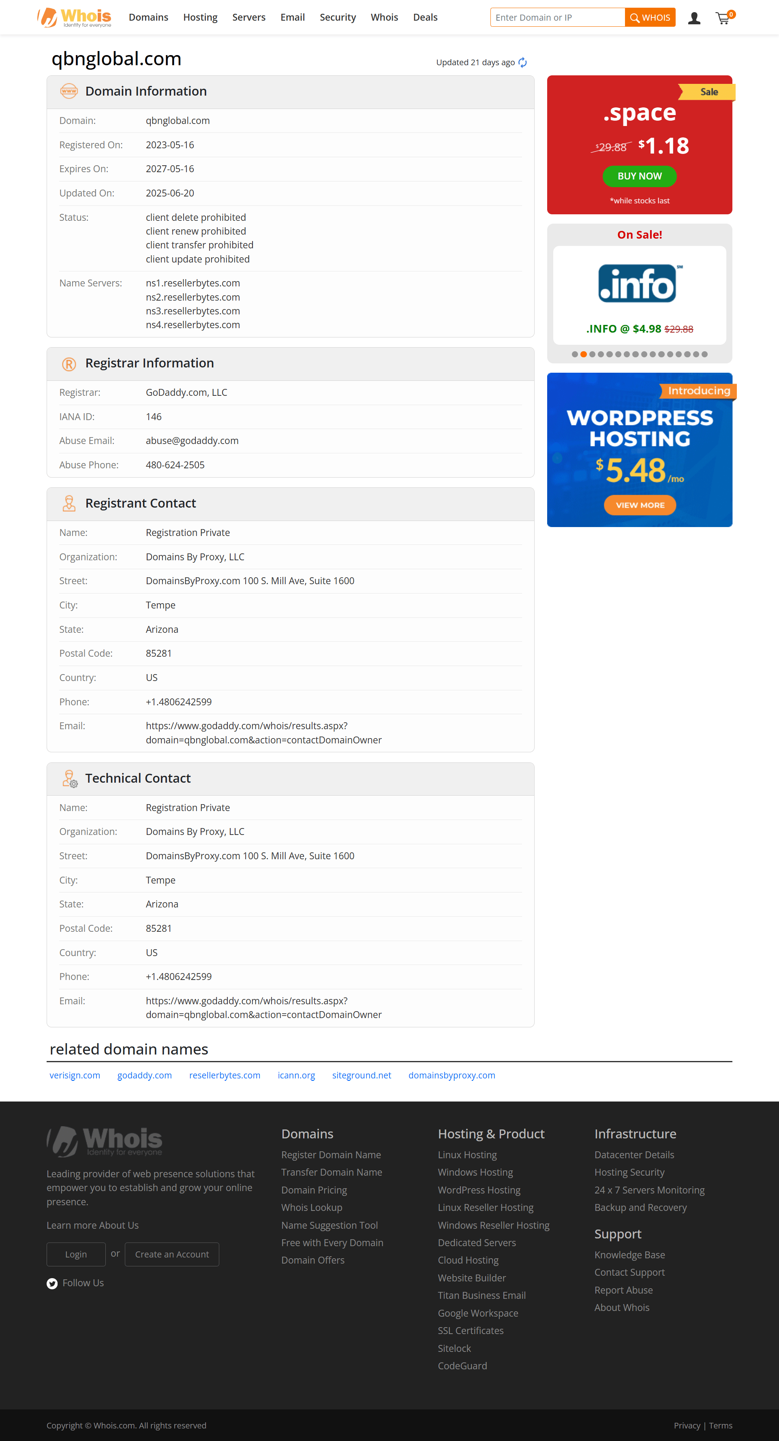Open Domain Offers footer link
779x1441 pixels.
(x=313, y=1260)
